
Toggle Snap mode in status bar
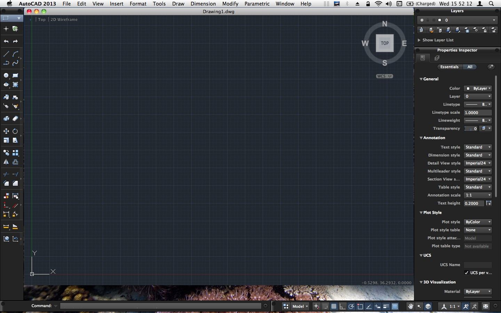pos(325,306)
